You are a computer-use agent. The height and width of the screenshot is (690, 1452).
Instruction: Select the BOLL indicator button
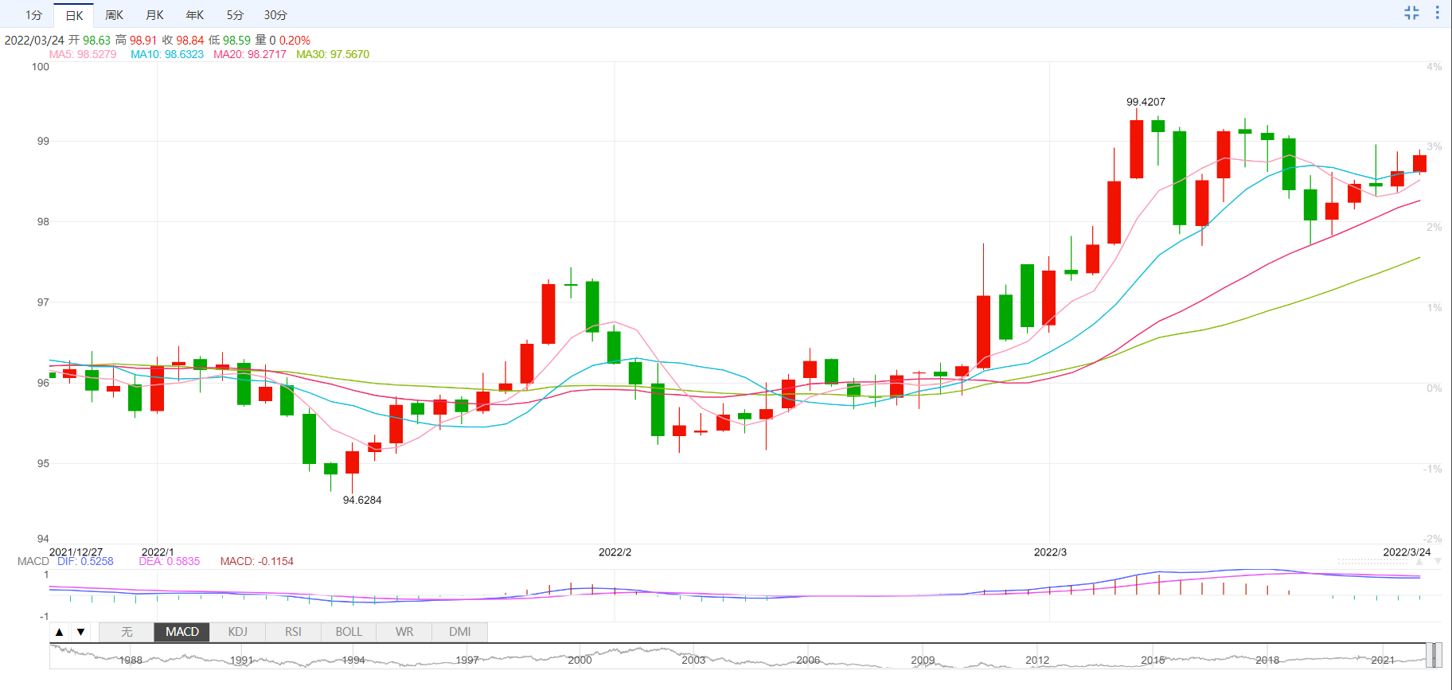click(x=349, y=632)
